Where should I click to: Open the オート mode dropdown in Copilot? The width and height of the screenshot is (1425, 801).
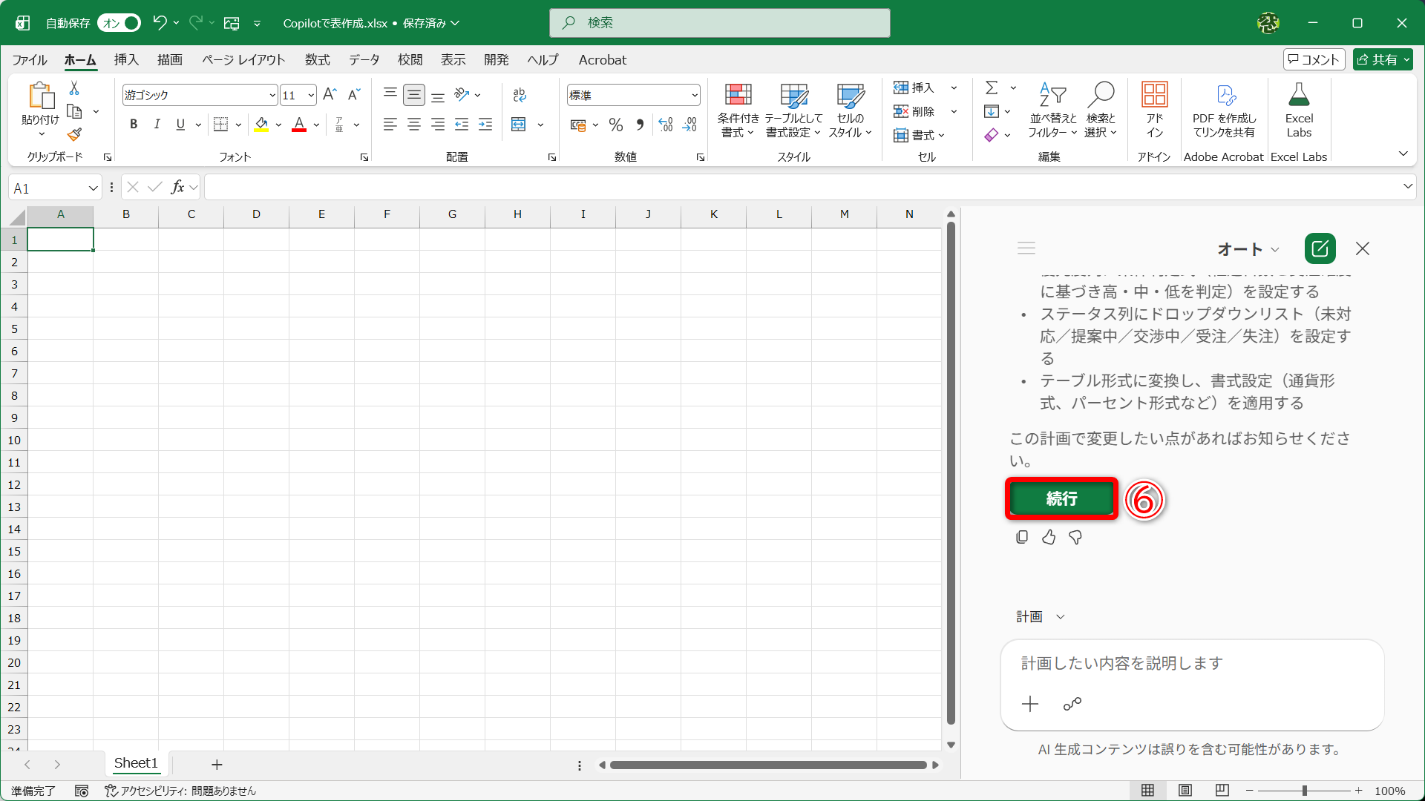(1248, 249)
